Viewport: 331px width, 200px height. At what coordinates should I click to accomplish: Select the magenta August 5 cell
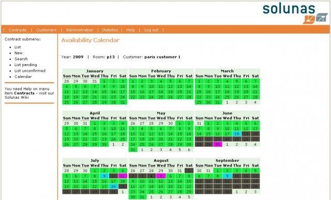click(161, 176)
